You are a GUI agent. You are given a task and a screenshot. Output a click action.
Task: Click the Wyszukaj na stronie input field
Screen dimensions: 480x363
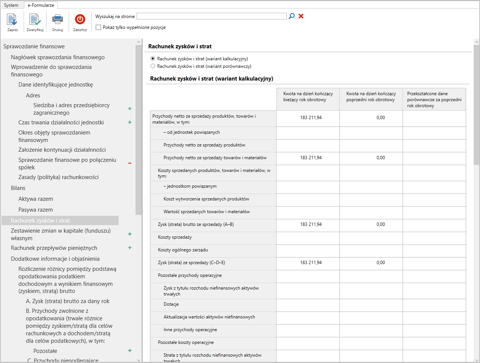pos(212,16)
